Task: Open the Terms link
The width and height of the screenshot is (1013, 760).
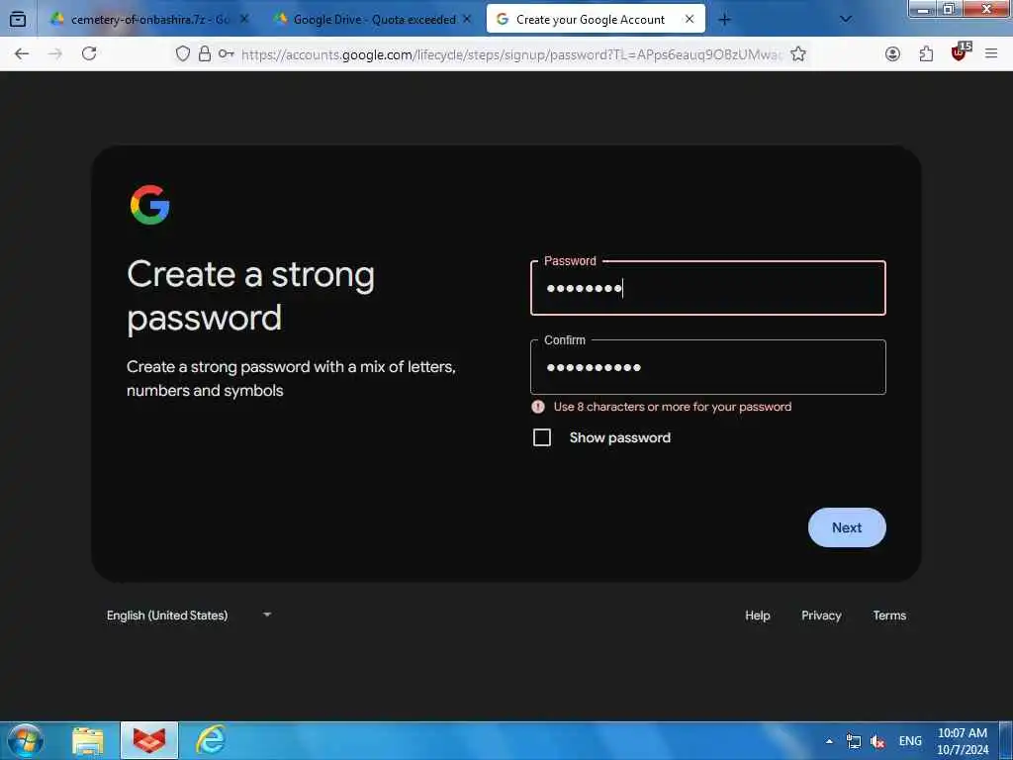Action: [x=889, y=616]
